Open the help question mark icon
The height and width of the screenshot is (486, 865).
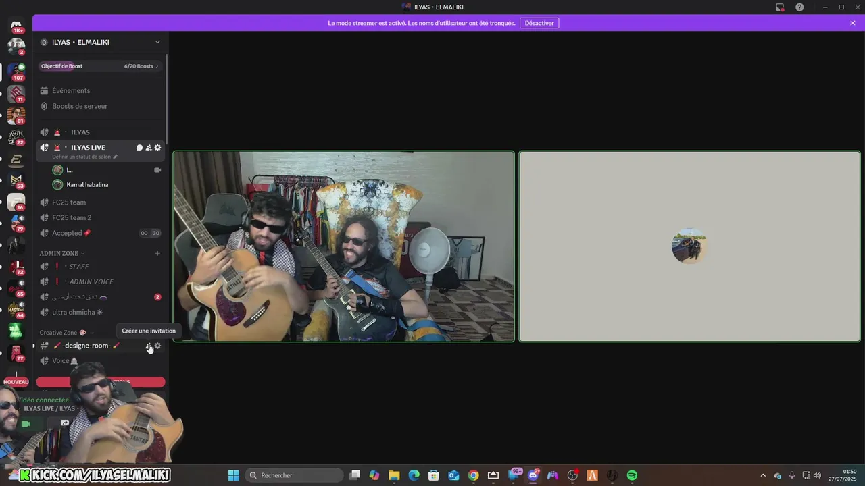pos(799,7)
